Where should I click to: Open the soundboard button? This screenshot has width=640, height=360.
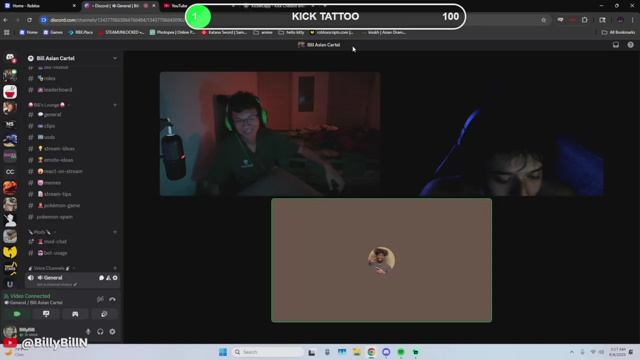pyautogui.click(x=104, y=314)
